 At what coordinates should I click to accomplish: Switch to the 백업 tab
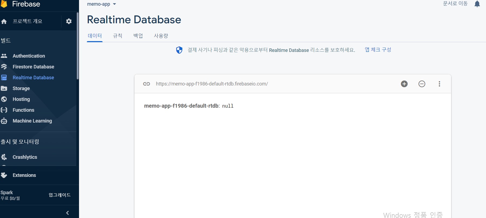click(138, 36)
